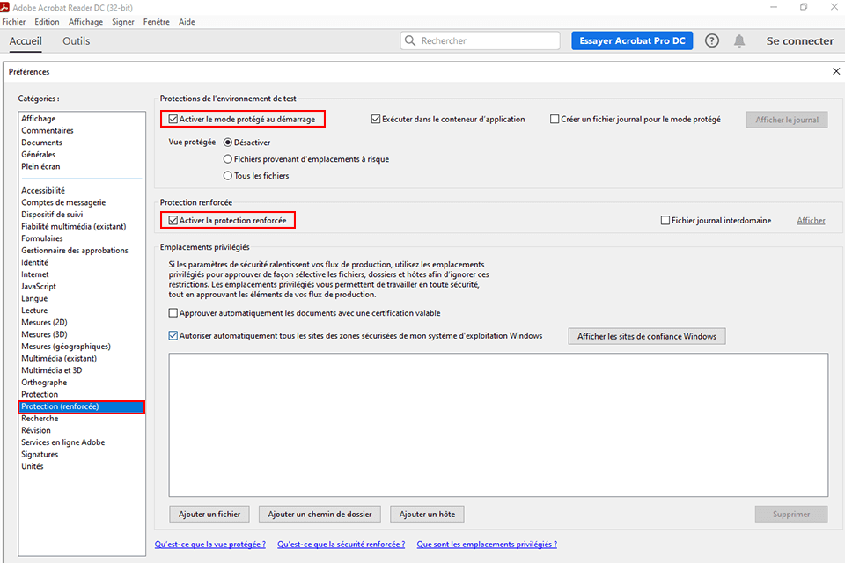Select Orthographe category

(44, 382)
